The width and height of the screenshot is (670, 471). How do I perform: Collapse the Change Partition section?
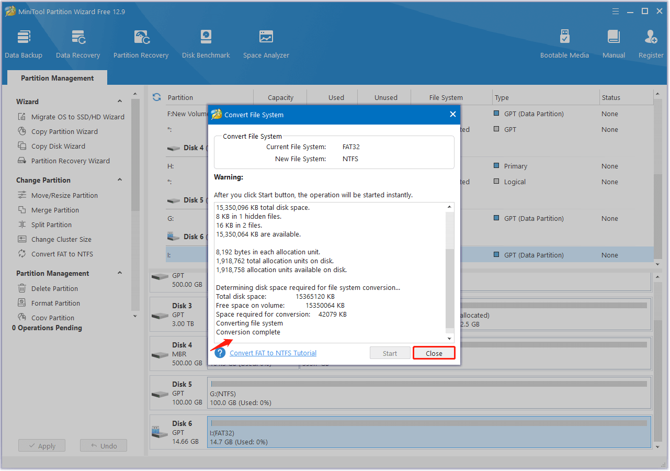click(120, 180)
